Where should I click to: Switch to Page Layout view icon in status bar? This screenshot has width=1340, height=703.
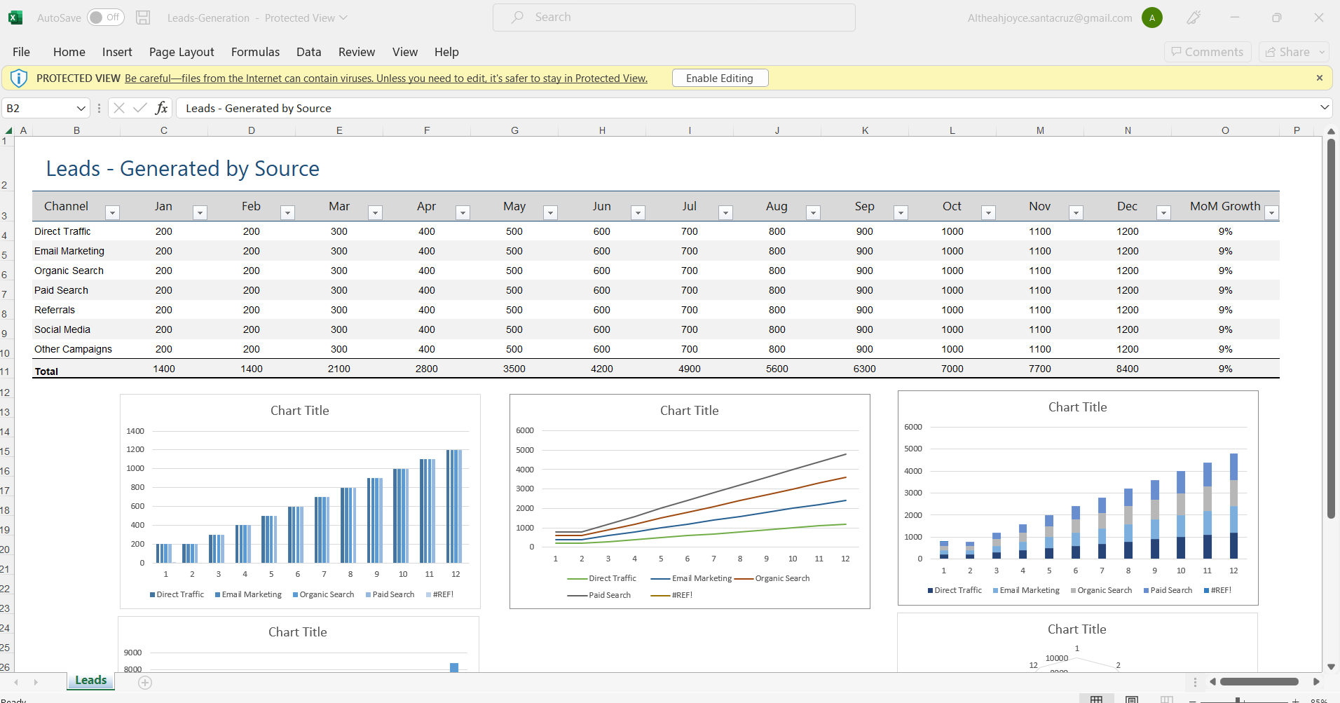tap(1131, 699)
